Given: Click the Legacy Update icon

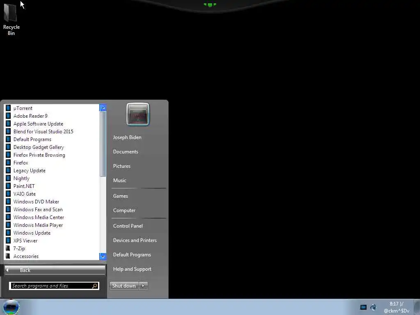Looking at the screenshot, I should (8, 170).
